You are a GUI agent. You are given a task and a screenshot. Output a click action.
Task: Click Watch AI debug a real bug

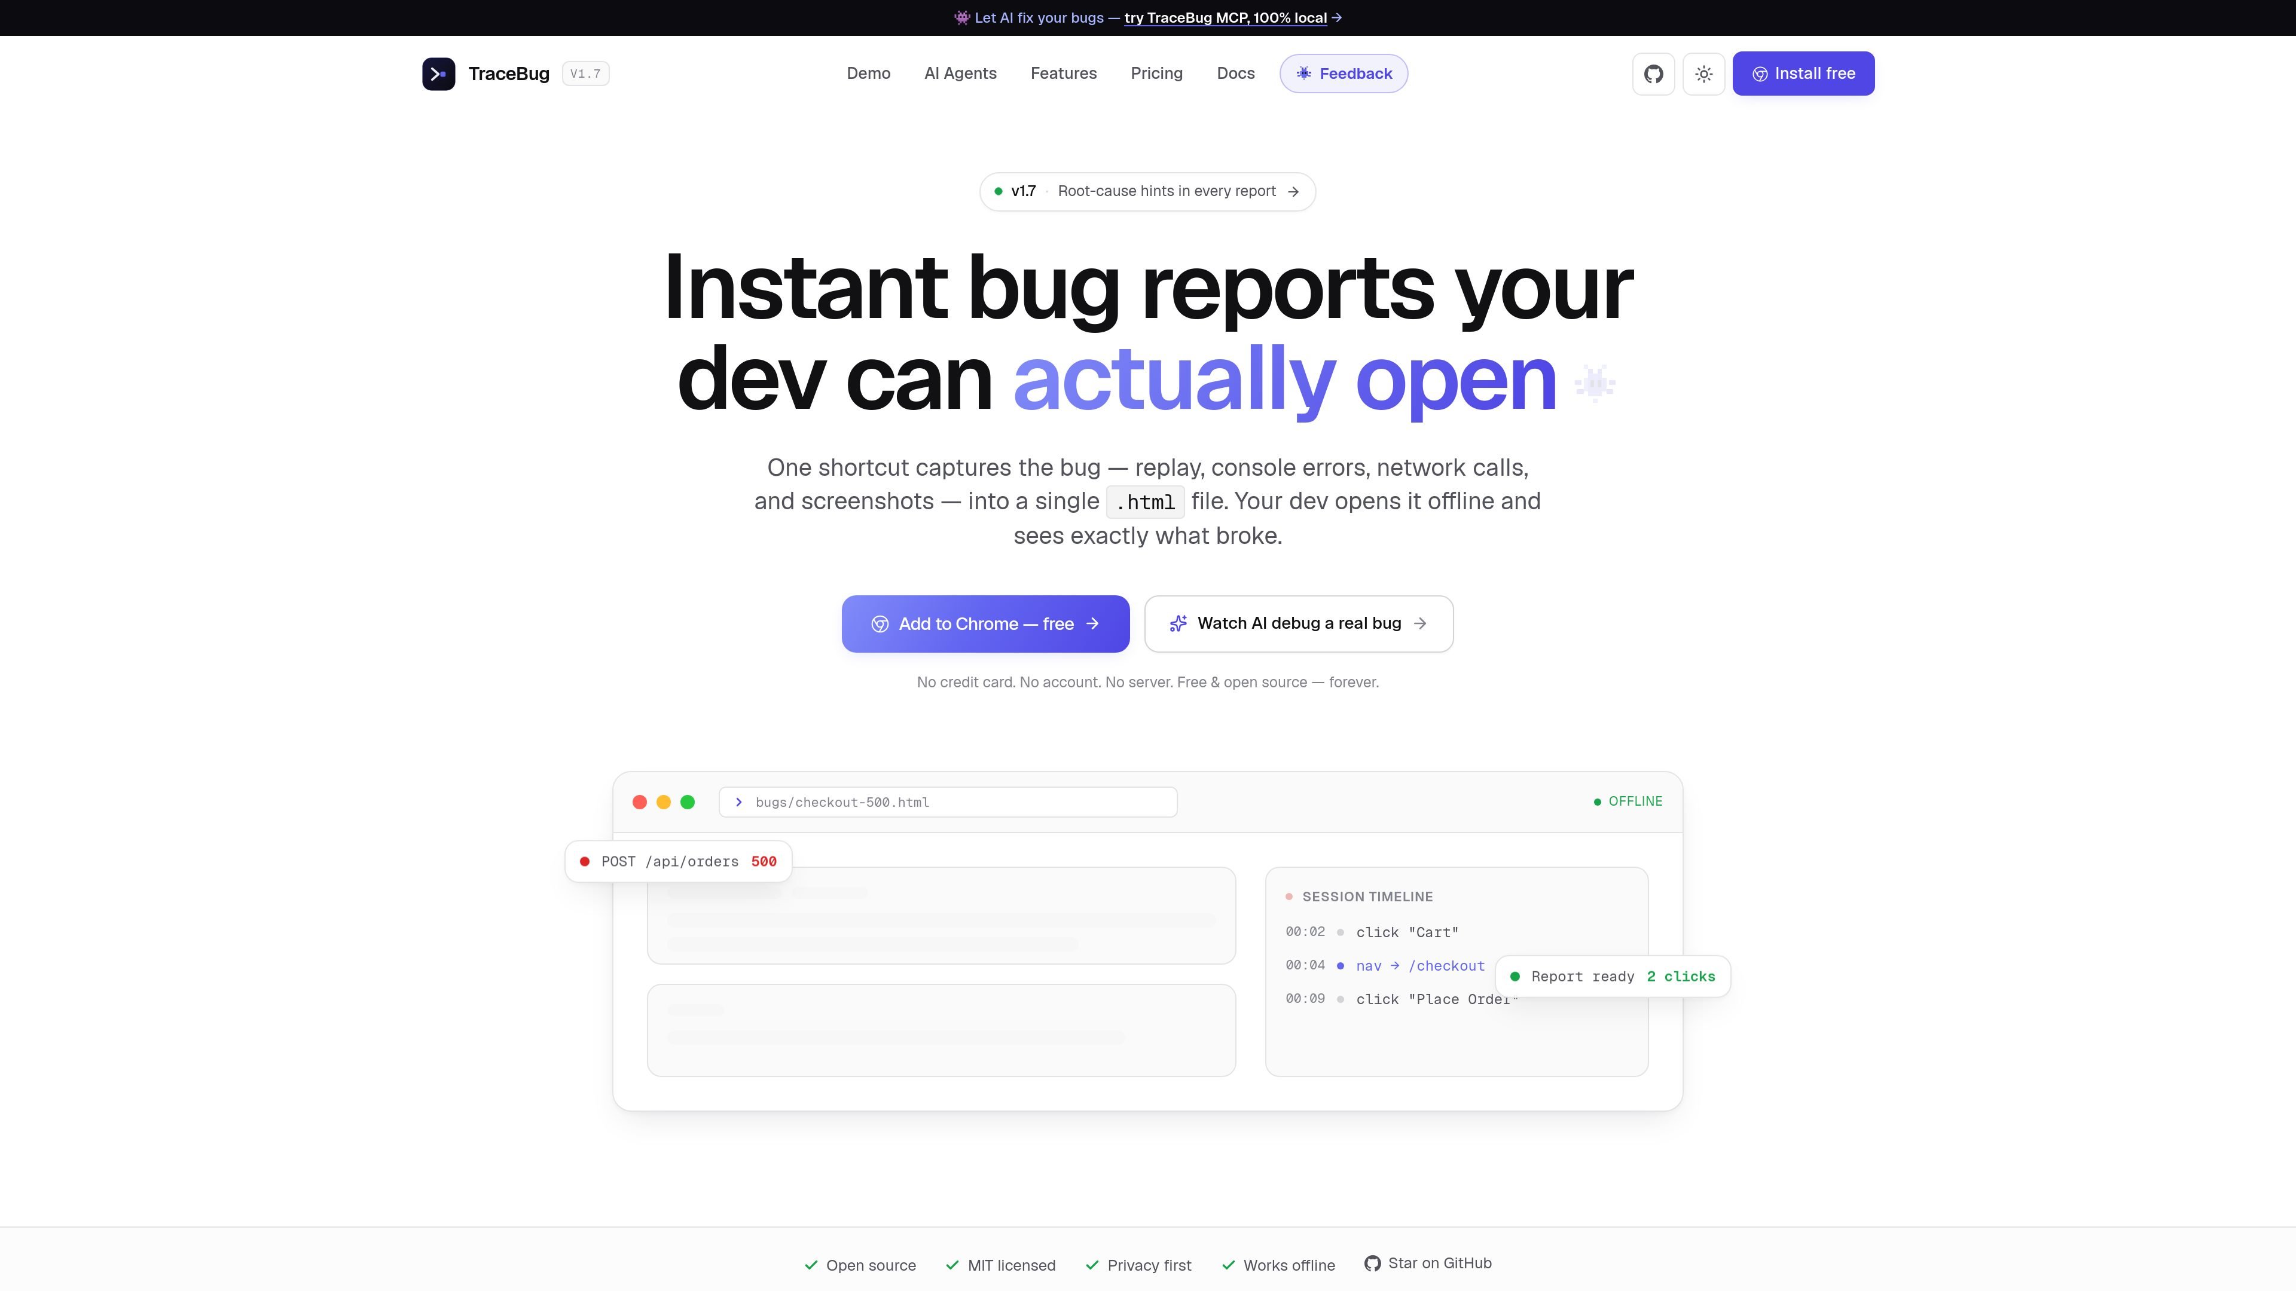tap(1299, 623)
